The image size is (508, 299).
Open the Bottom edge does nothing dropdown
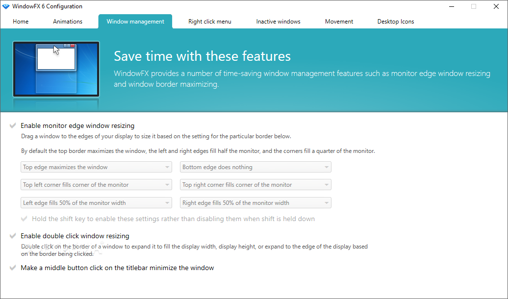[x=255, y=167]
